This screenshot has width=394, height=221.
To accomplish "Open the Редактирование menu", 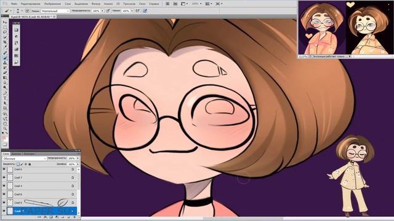I will (30, 4).
